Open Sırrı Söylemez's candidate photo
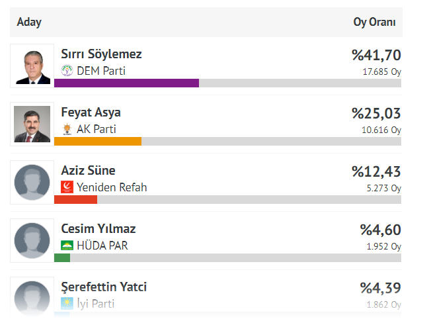This screenshot has width=429, height=321. pyautogui.click(x=32, y=66)
